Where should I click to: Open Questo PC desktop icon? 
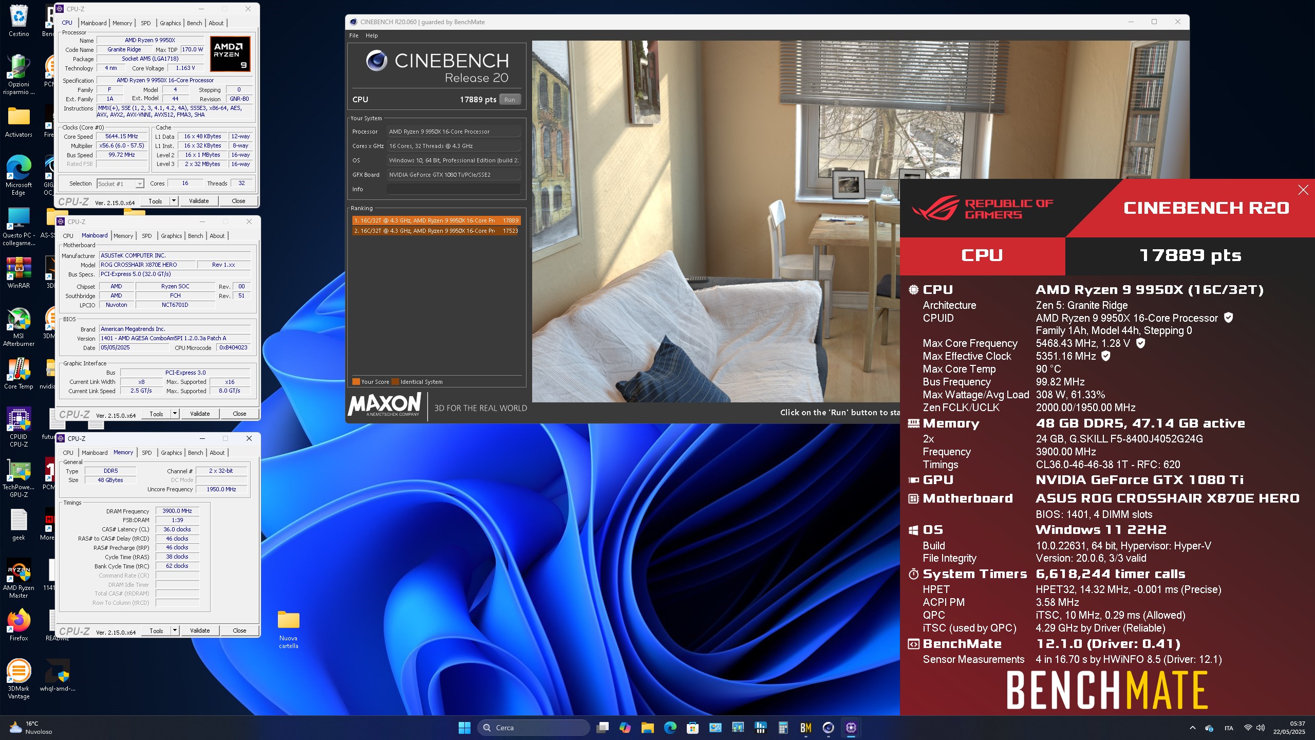(x=18, y=226)
